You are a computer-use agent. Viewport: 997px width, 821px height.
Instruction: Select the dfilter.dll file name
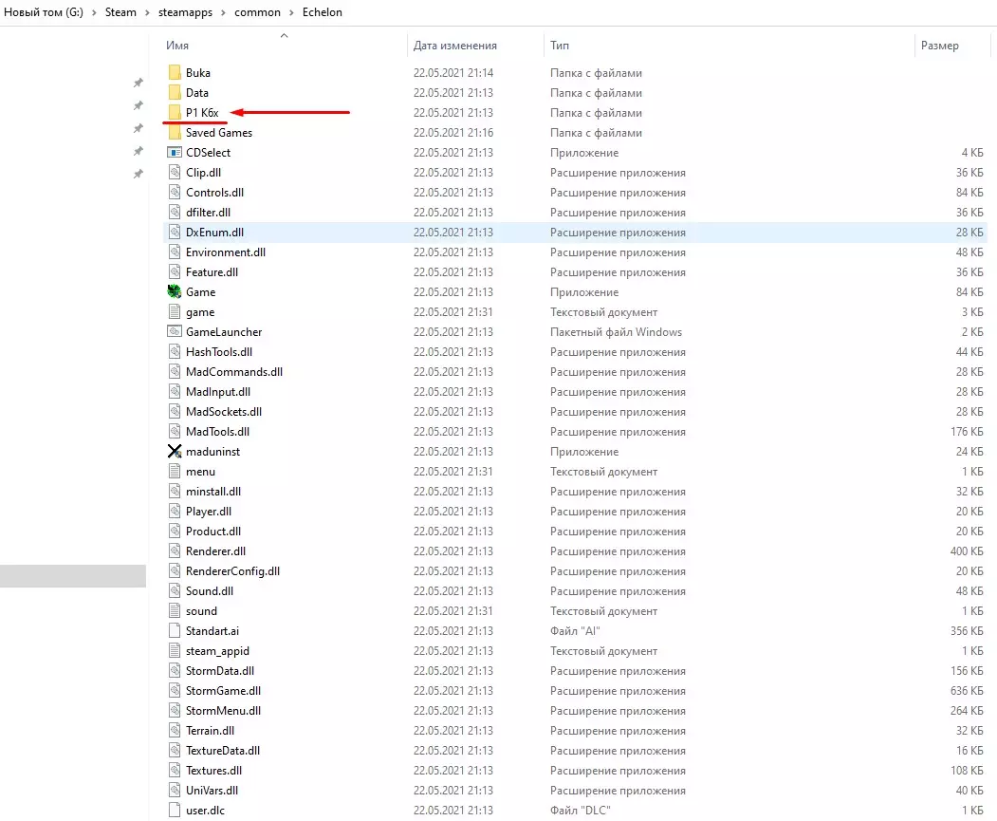(208, 213)
